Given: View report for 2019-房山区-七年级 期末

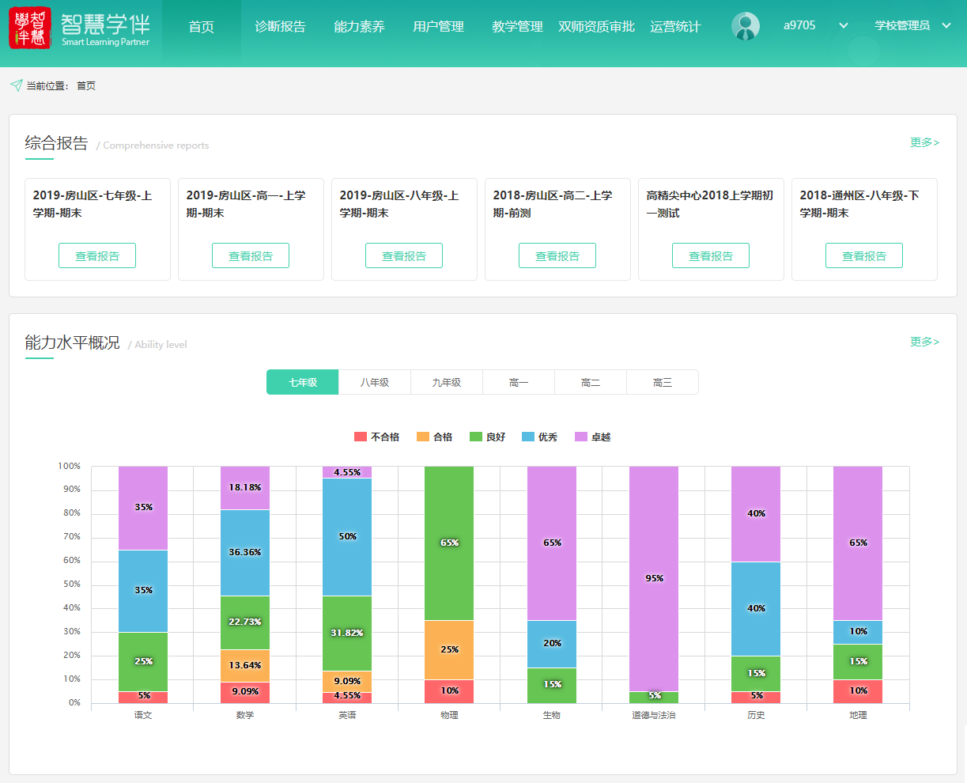Looking at the screenshot, I should pyautogui.click(x=97, y=255).
